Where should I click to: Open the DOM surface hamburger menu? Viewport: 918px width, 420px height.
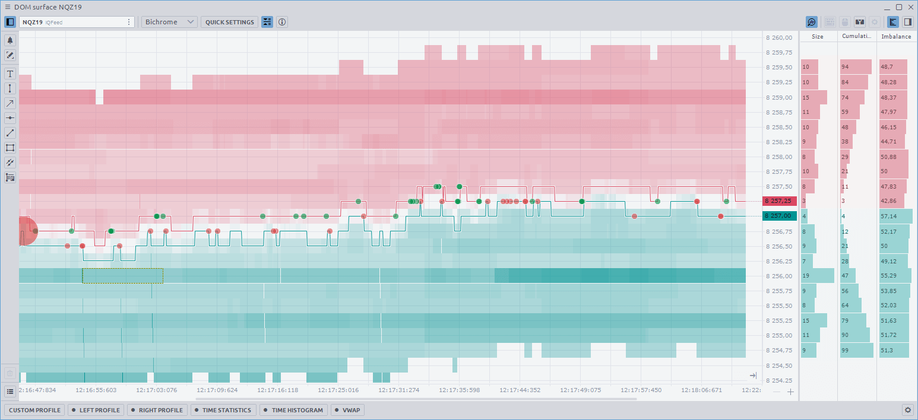pos(7,7)
